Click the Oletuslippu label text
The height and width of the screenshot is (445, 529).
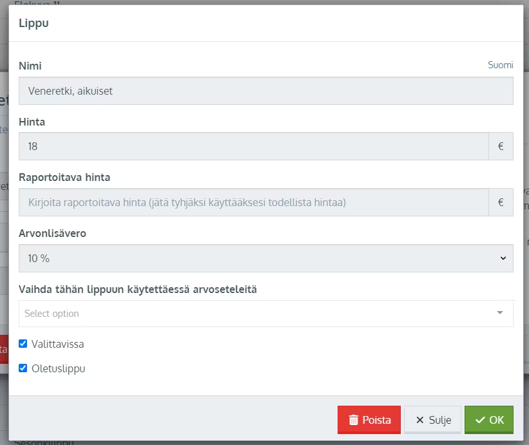click(58, 368)
